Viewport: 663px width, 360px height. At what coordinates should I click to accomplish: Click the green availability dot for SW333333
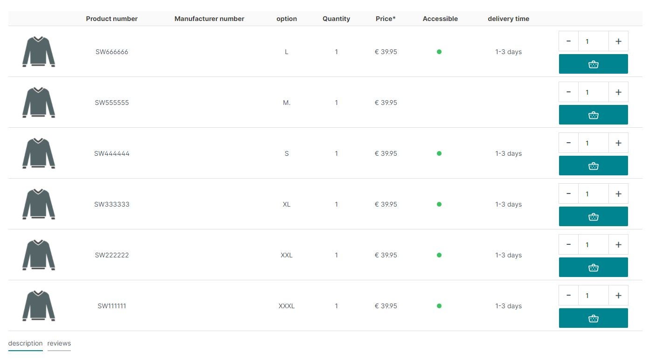pos(439,204)
